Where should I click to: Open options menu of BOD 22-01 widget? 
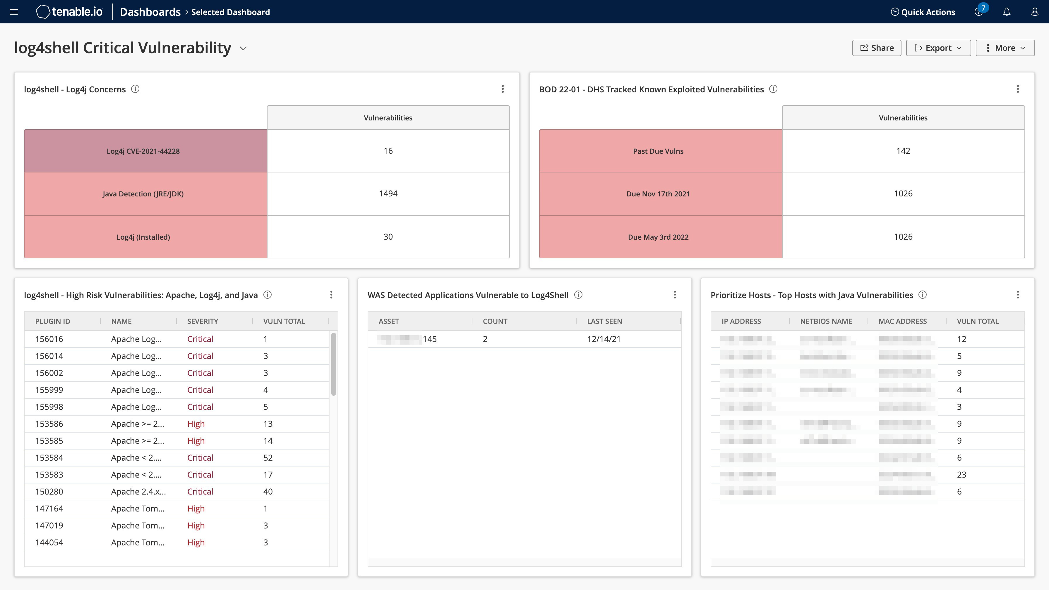point(1018,89)
